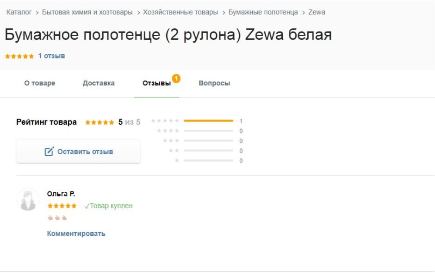The height and width of the screenshot is (273, 435).
Task: Click the Рейтинг товара star rating
Action: [99, 122]
